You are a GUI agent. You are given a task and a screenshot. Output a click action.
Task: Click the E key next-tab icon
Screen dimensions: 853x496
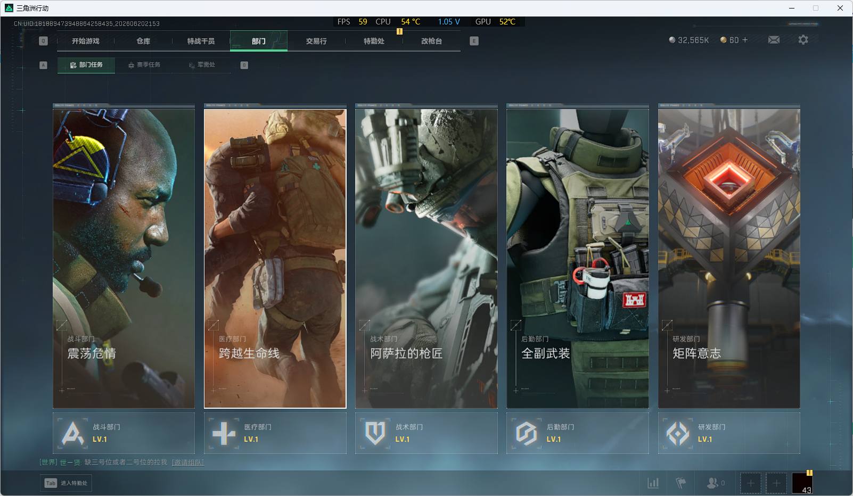(474, 41)
